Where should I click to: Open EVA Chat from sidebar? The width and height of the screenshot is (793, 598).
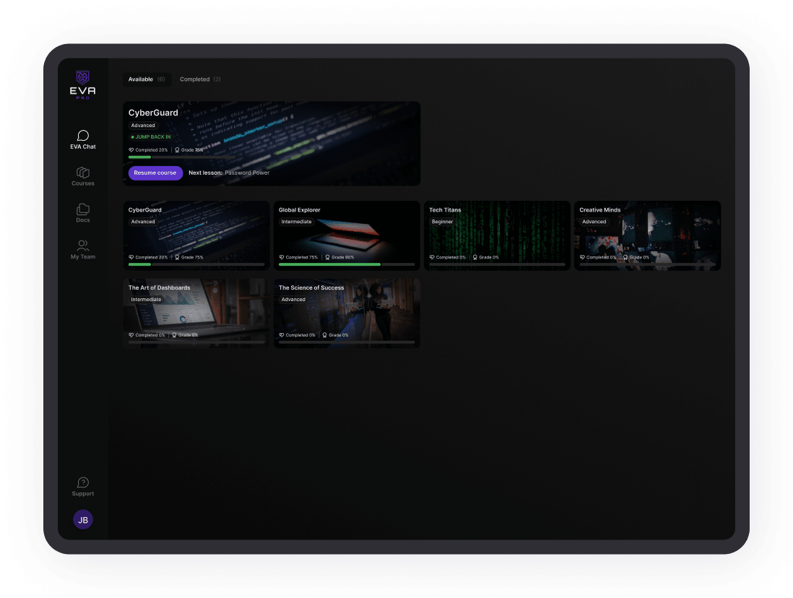[83, 139]
